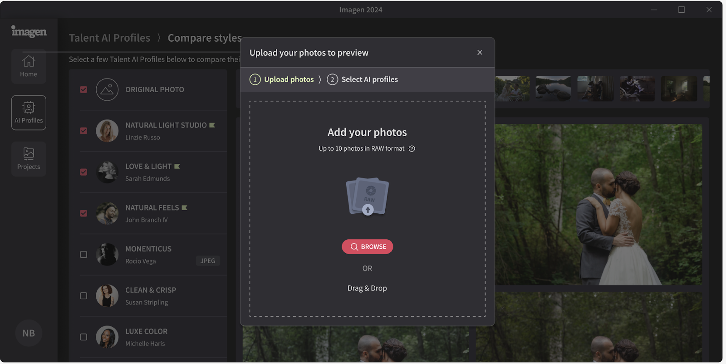Click the Browse button

coord(368,246)
